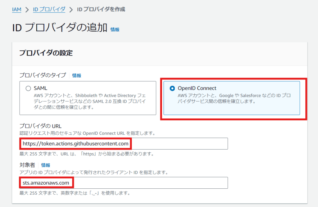
Task: Click the IAM breadcrumb link
Action: click(x=16, y=9)
